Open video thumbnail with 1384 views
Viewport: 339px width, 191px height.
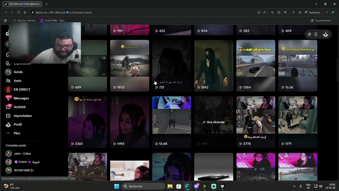pos(256,66)
